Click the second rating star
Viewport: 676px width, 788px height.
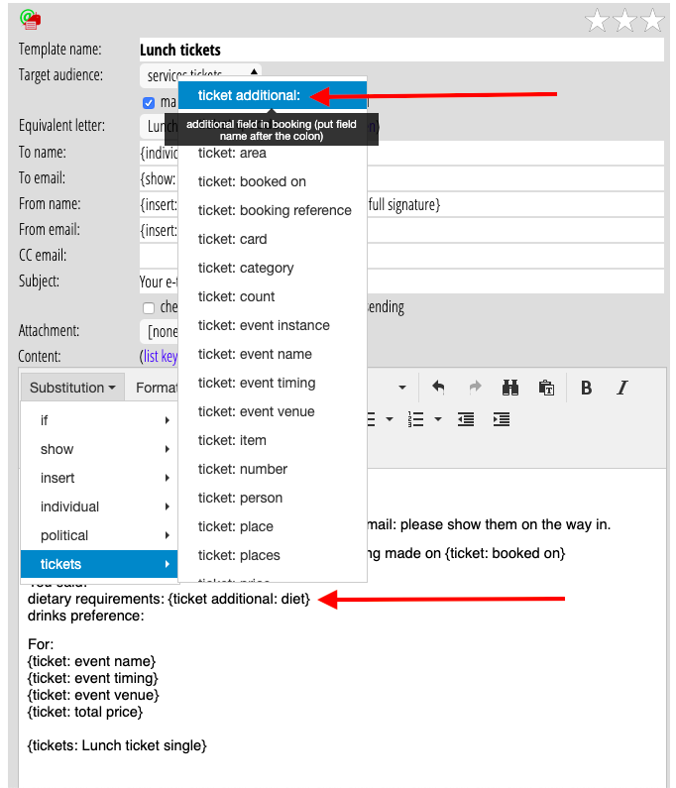tap(624, 20)
